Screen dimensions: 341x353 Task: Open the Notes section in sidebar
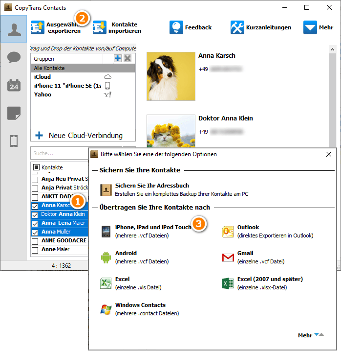(14, 113)
